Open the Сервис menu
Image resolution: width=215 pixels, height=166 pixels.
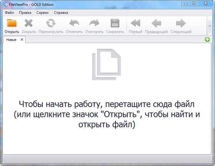click(x=42, y=12)
